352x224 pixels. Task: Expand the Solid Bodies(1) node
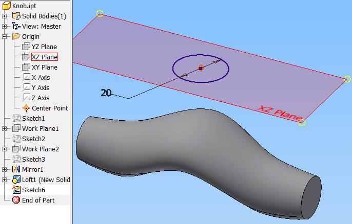pyautogui.click(x=4, y=16)
